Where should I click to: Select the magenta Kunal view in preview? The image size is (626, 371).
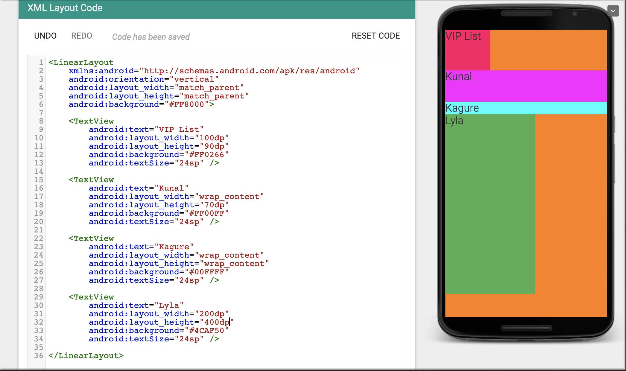coord(525,86)
